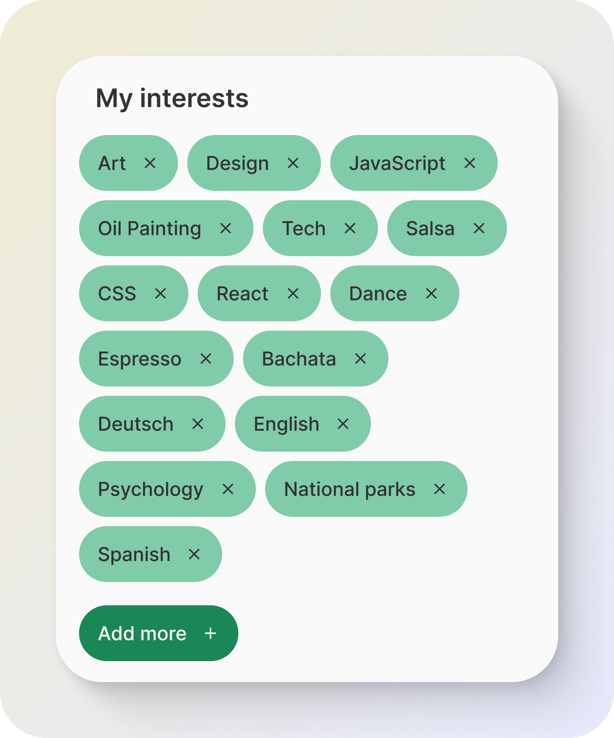Viewport: 614px width, 738px height.
Task: Remove the National parks tag
Action: pyautogui.click(x=439, y=489)
